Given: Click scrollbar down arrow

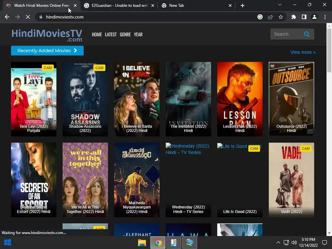Looking at the screenshot, I should click(x=329, y=233).
